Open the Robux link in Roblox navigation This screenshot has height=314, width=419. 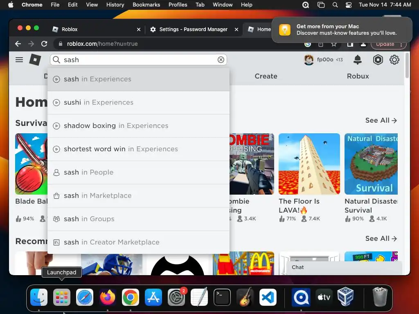tap(358, 76)
